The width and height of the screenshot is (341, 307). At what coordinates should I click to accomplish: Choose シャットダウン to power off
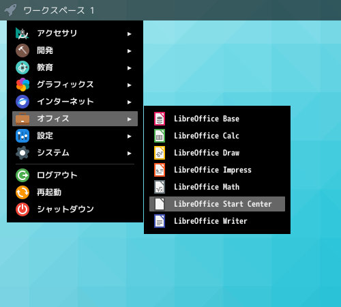(75, 209)
